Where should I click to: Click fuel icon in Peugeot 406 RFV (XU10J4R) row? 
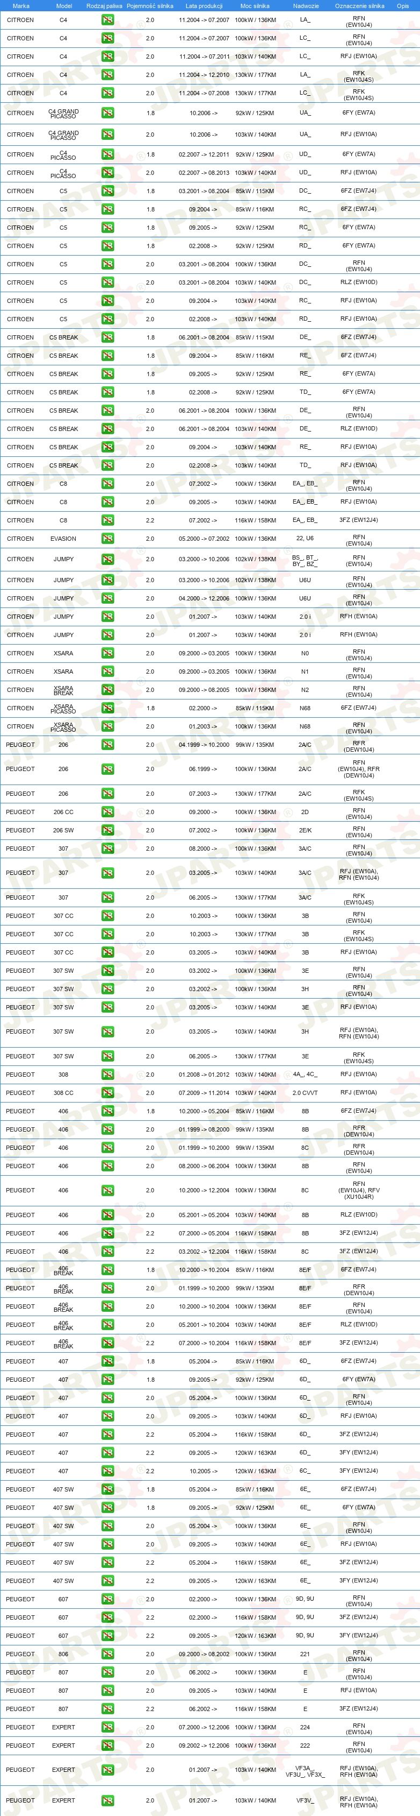tap(107, 1191)
